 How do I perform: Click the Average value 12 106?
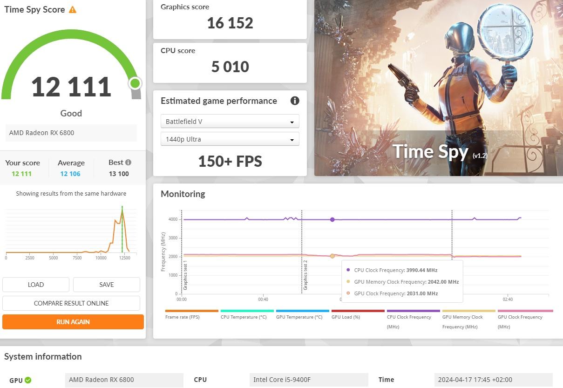[x=70, y=174]
